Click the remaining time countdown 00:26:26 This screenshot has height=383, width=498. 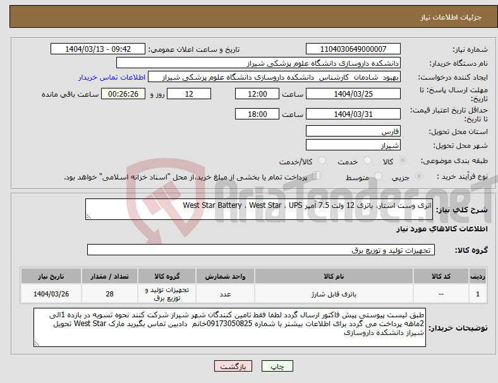123,94
